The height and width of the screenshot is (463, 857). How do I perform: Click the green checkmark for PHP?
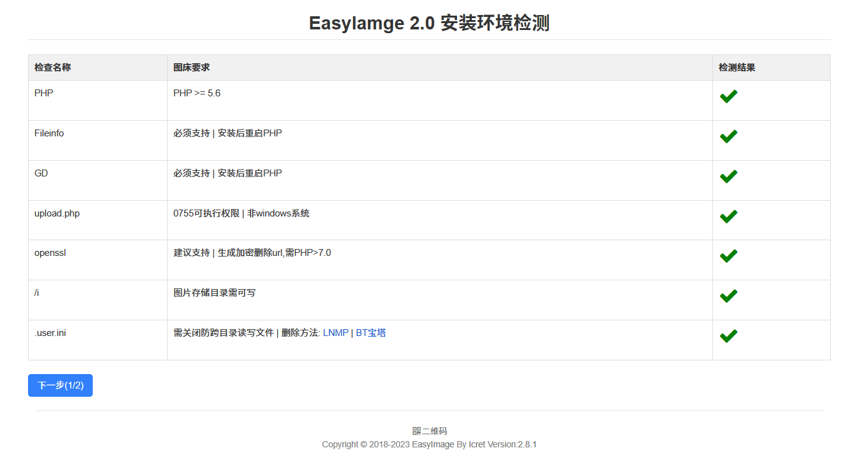pos(728,96)
